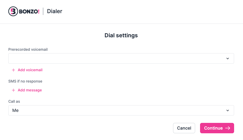Viewport: 243px width, 140px height.
Task: Click the Add message link
Action: pyautogui.click(x=30, y=90)
